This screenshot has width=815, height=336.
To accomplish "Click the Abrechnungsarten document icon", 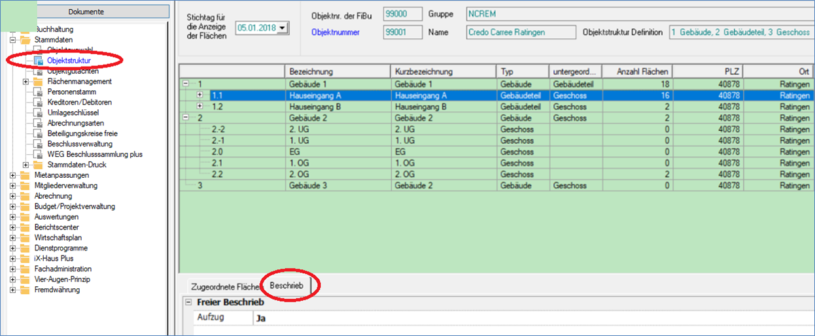I will coord(38,124).
